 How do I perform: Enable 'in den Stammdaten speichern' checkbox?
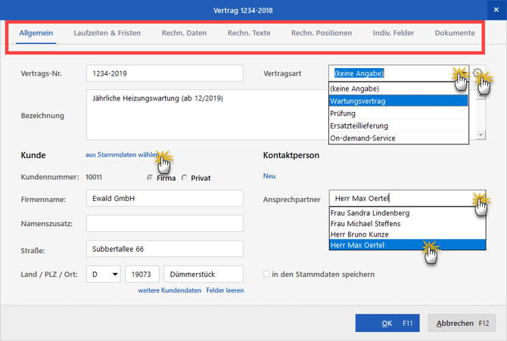click(266, 274)
